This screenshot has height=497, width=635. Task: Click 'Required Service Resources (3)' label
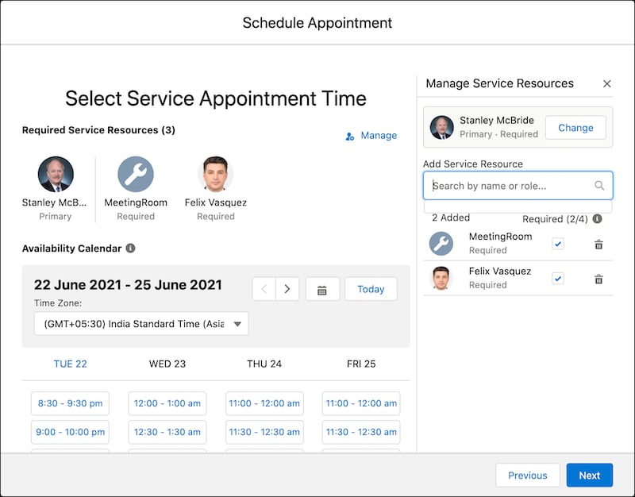pos(98,130)
